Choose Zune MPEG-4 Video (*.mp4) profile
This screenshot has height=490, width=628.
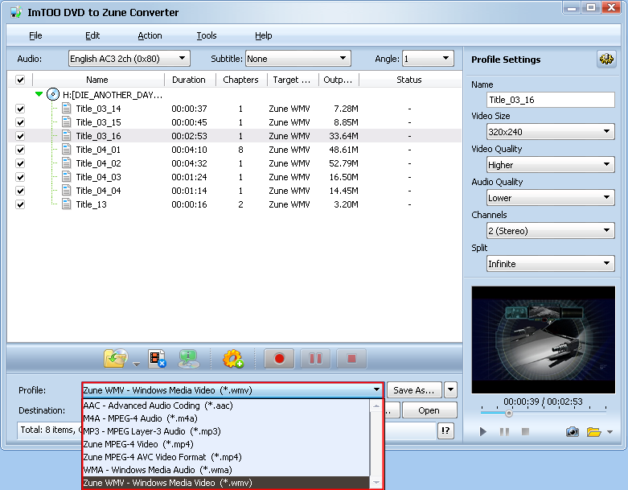click(x=226, y=444)
